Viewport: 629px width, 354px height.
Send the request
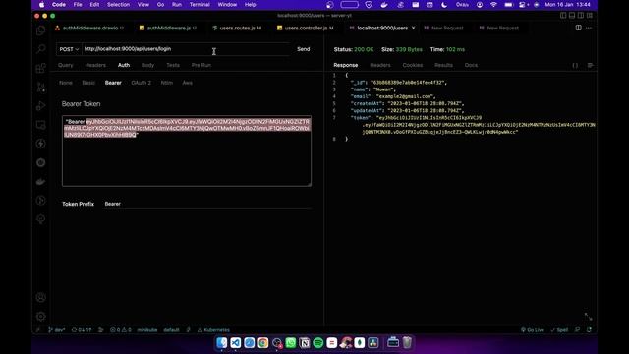[304, 49]
